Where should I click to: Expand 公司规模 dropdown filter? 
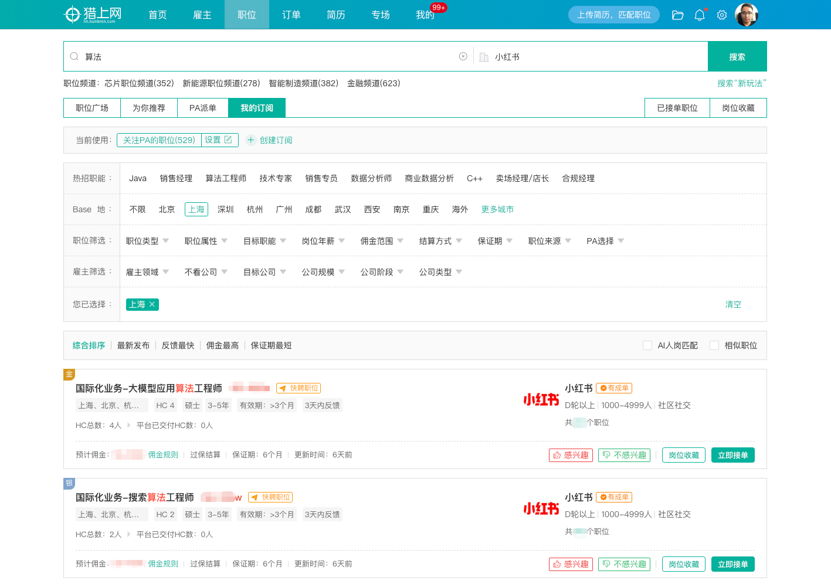323,272
